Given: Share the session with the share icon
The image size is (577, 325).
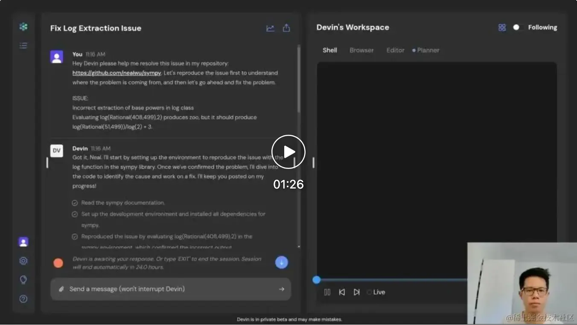Looking at the screenshot, I should 286,28.
